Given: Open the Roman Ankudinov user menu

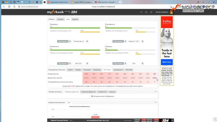Looking at the screenshot, I should tap(162, 12).
